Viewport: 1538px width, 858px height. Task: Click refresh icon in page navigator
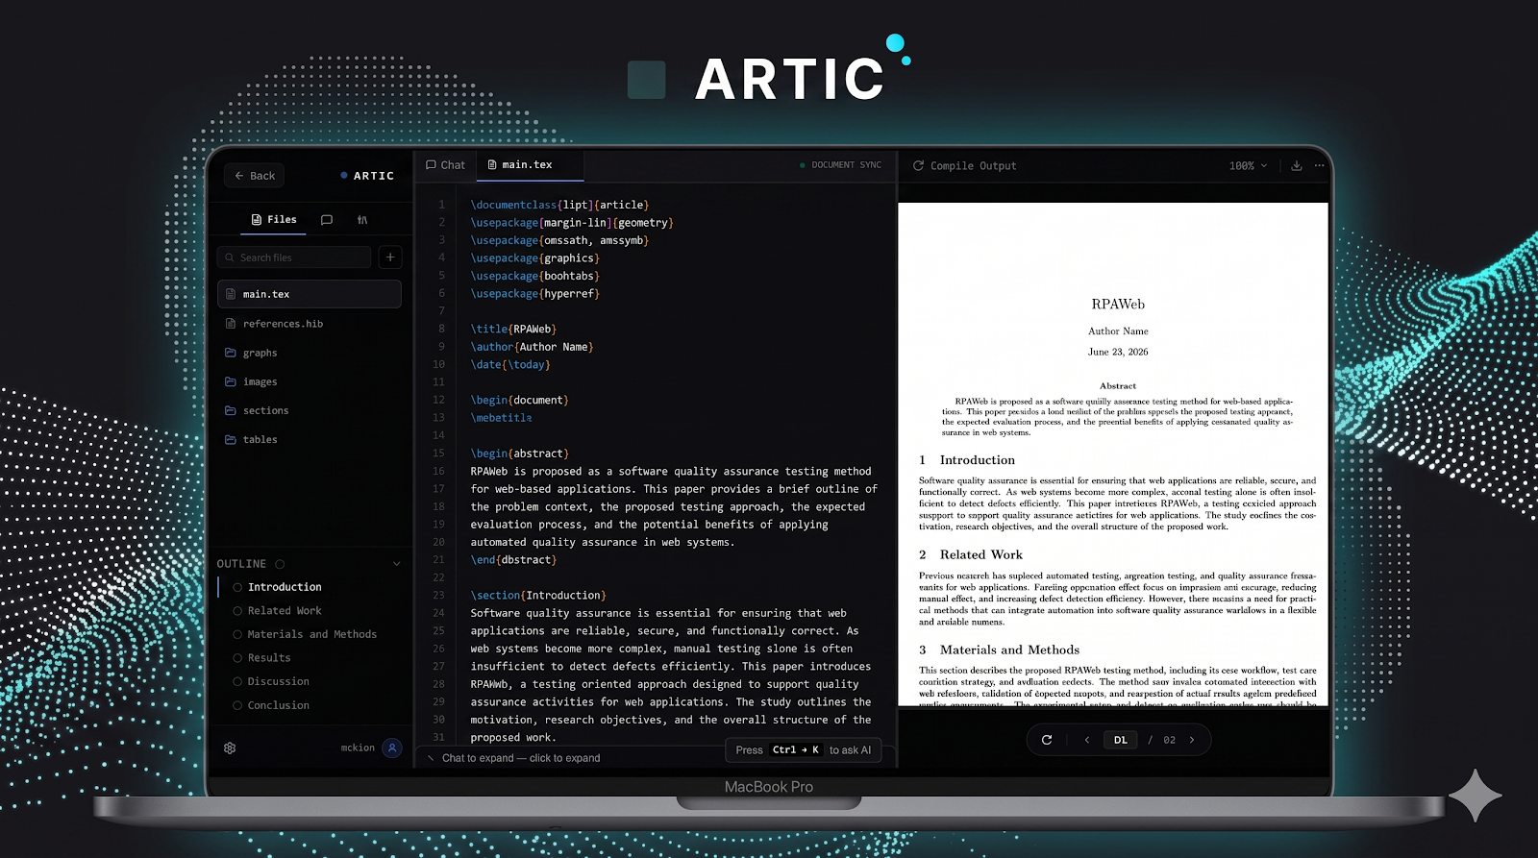[1047, 740]
